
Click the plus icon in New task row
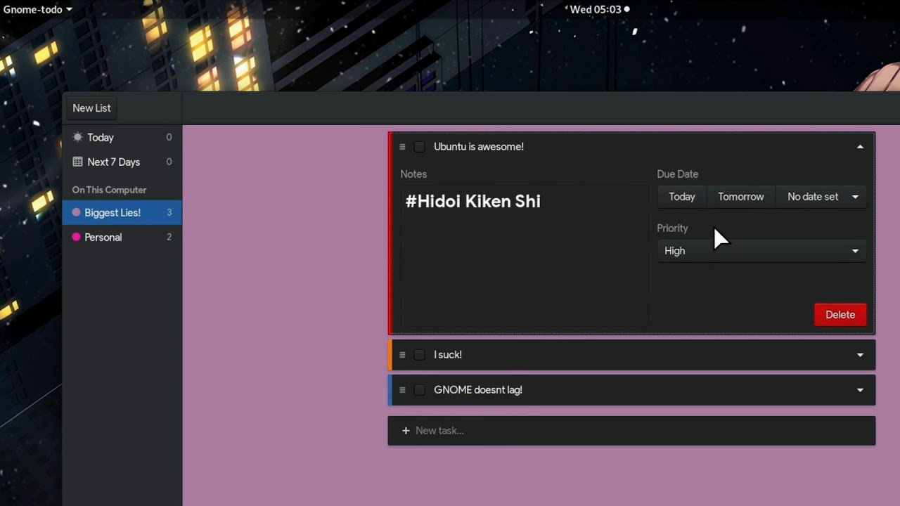pos(406,431)
